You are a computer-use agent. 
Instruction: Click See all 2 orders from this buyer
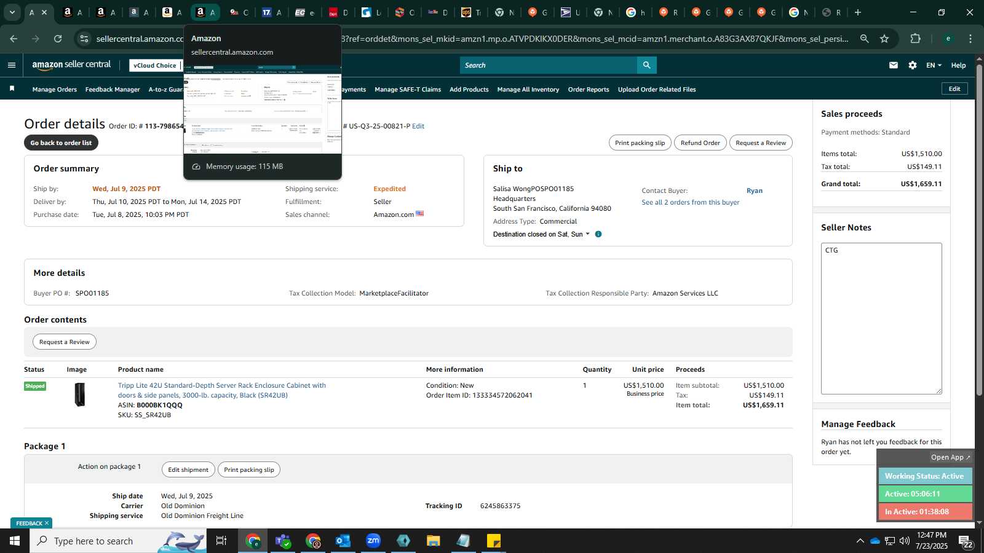[x=691, y=202]
